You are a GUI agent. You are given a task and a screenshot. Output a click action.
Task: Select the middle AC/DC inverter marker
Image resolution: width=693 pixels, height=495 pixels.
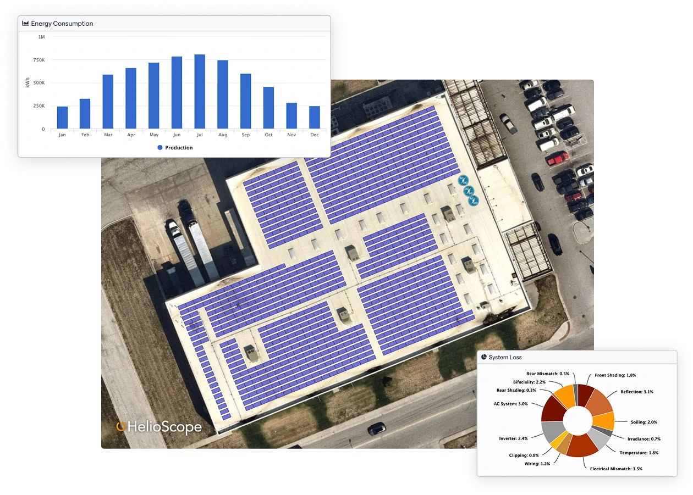pos(469,191)
